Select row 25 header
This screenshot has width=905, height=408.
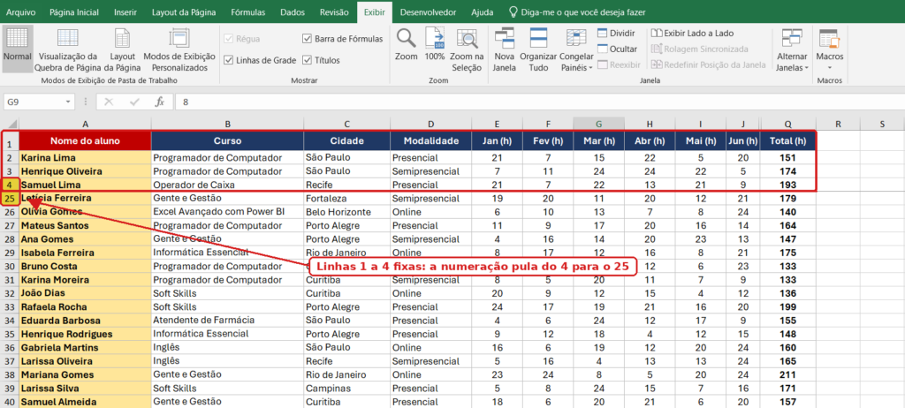10,198
